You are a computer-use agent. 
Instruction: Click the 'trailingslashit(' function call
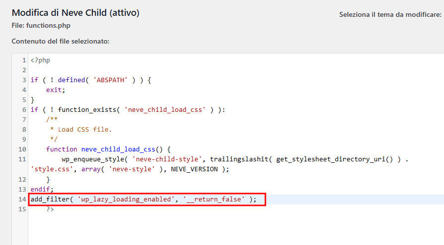click(x=241, y=159)
